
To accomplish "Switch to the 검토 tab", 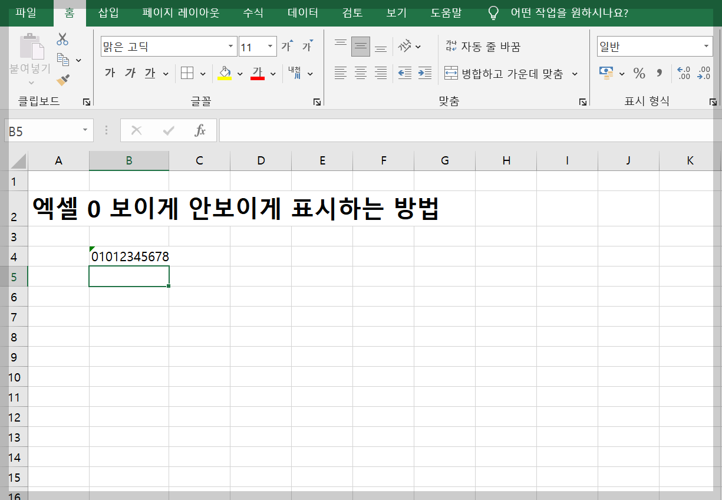I will (x=352, y=13).
